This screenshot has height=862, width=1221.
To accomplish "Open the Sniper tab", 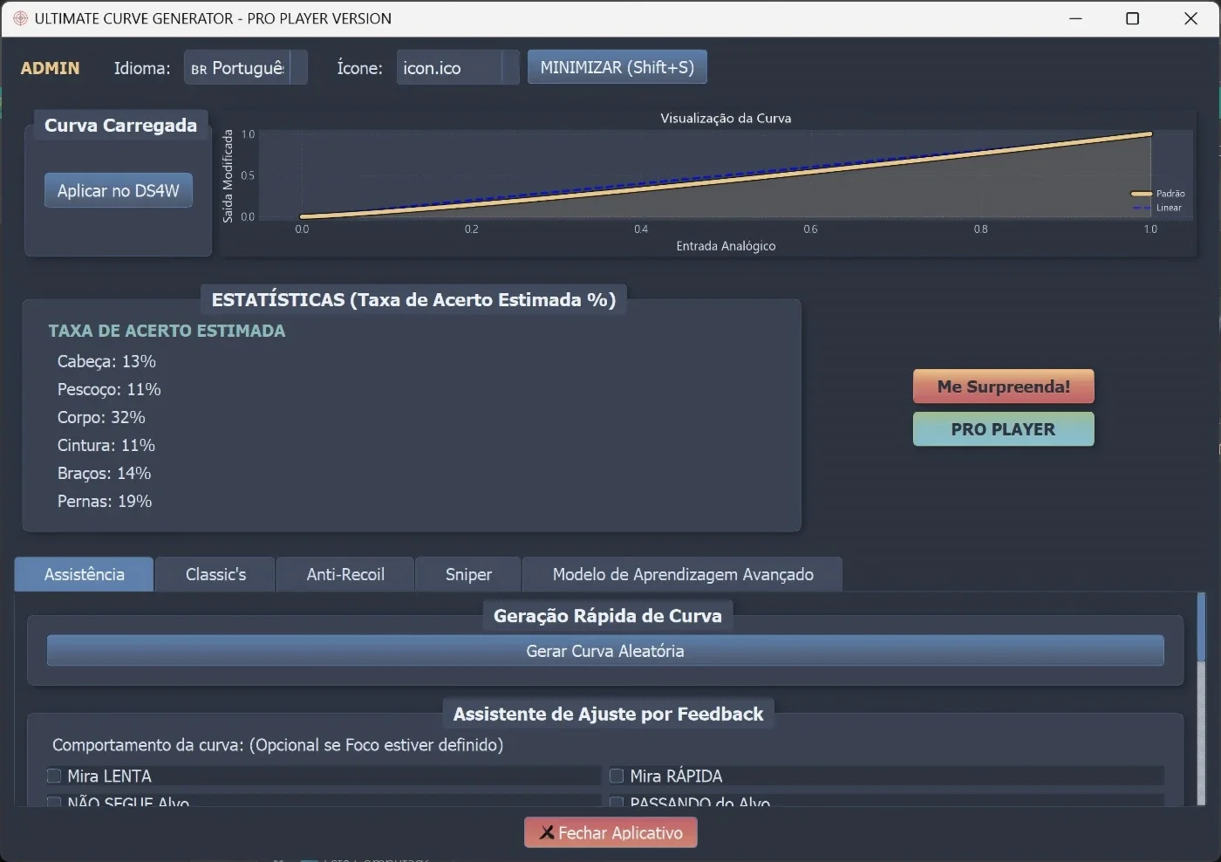I will (468, 574).
